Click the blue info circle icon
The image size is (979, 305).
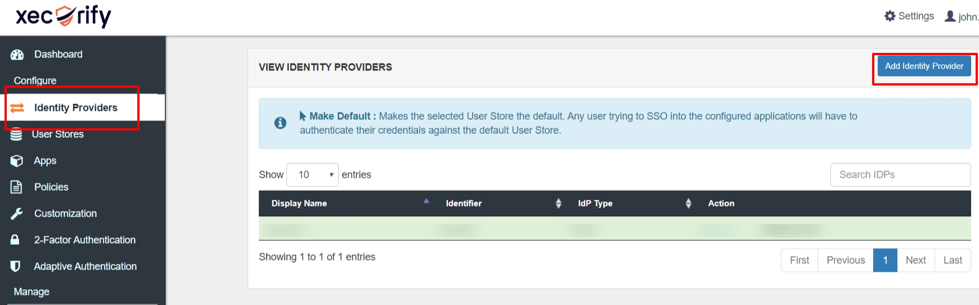[x=280, y=123]
